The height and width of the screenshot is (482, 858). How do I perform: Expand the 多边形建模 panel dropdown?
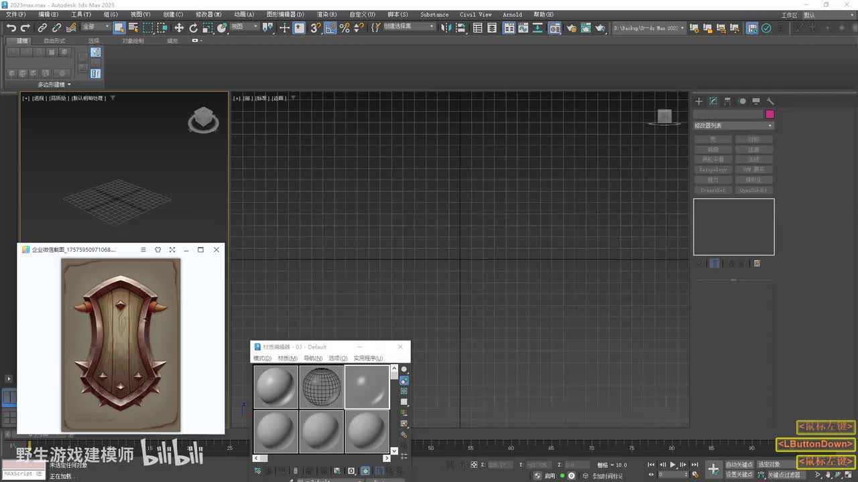pos(54,84)
